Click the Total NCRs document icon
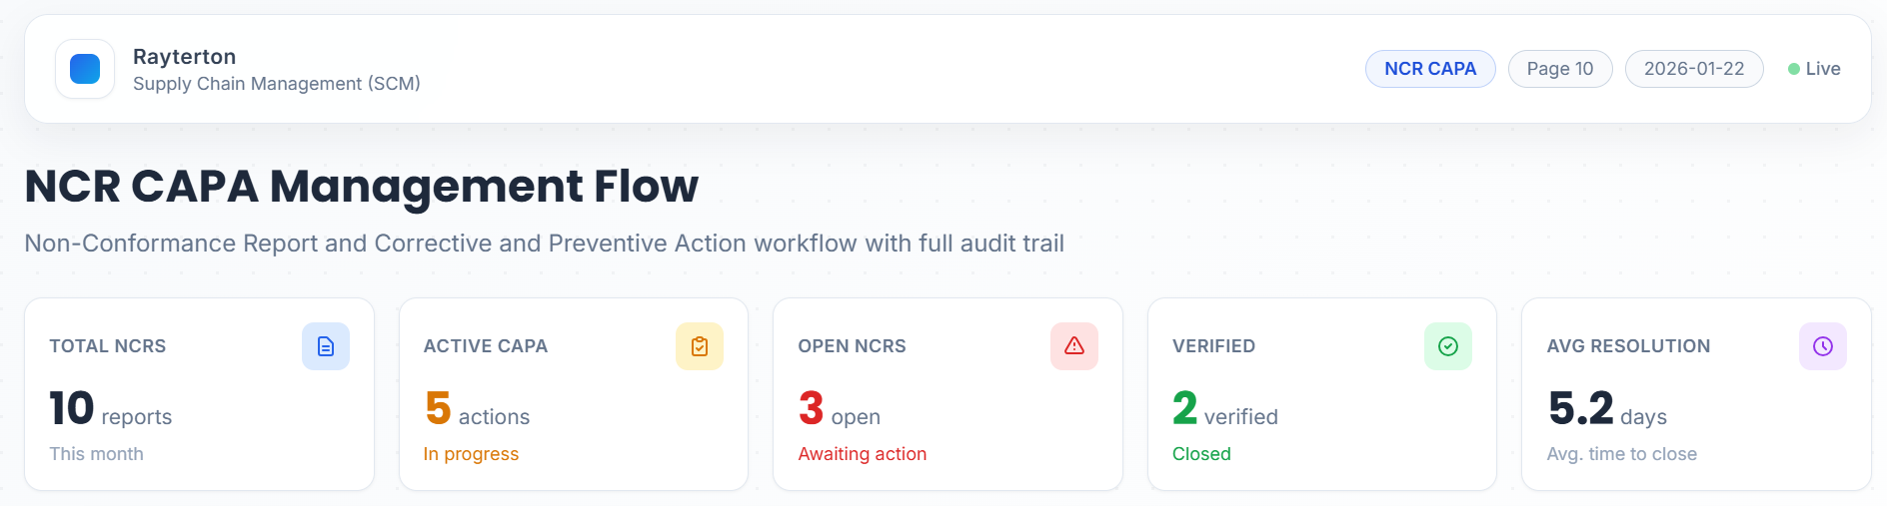This screenshot has height=506, width=1887. (x=326, y=346)
